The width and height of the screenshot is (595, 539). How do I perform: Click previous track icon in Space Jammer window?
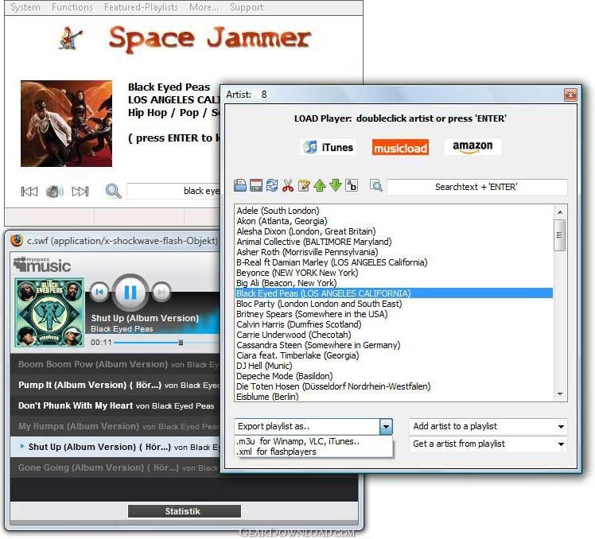click(29, 192)
